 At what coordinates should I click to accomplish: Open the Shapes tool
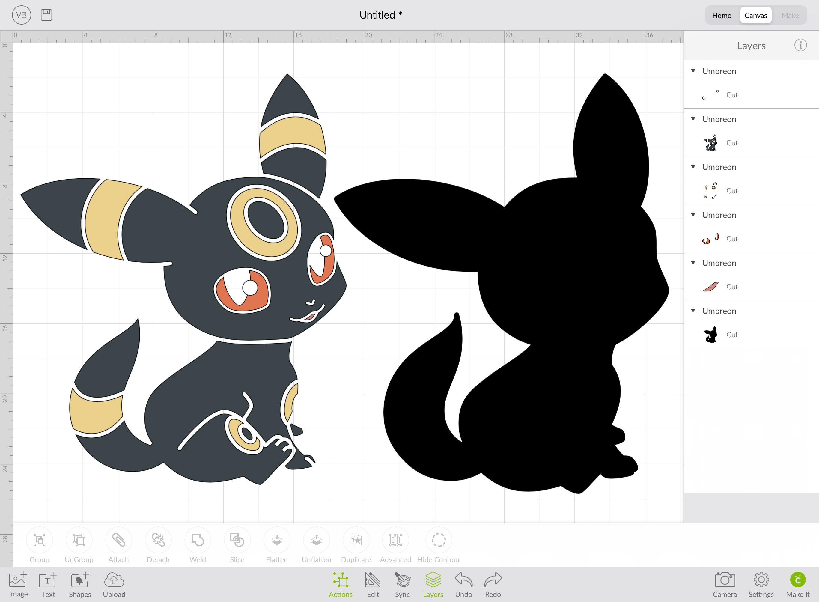pos(80,585)
